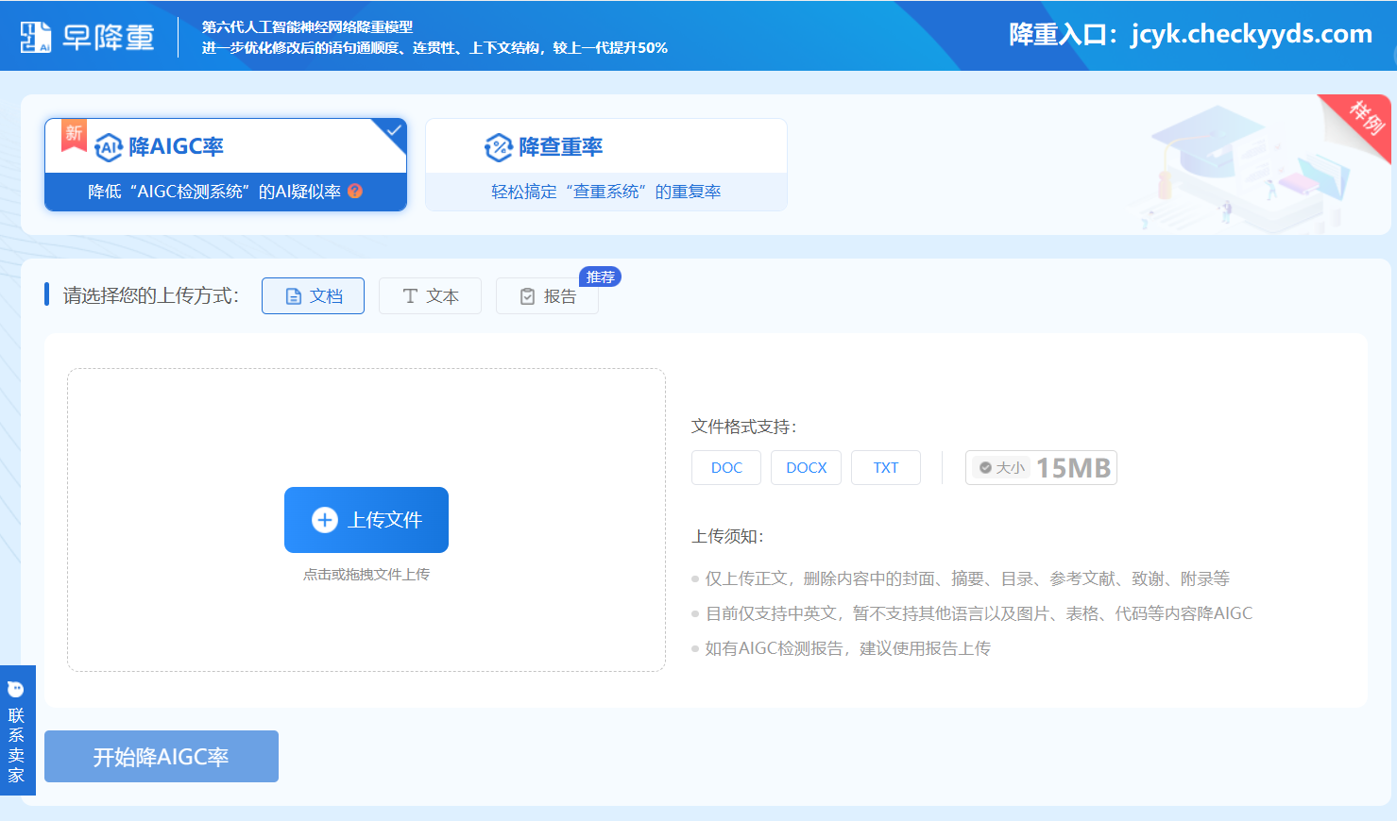This screenshot has height=821, width=1397.
Task: Click the DOC format tag
Action: tap(726, 468)
